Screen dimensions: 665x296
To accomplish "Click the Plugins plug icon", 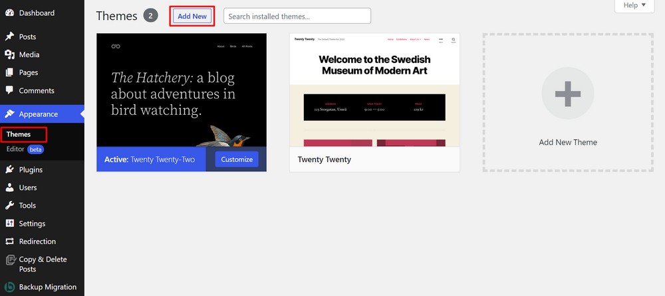I will [9, 170].
